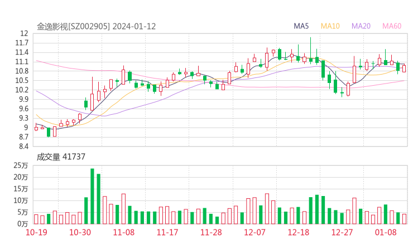Click the 10-19 date axis label

(36, 232)
